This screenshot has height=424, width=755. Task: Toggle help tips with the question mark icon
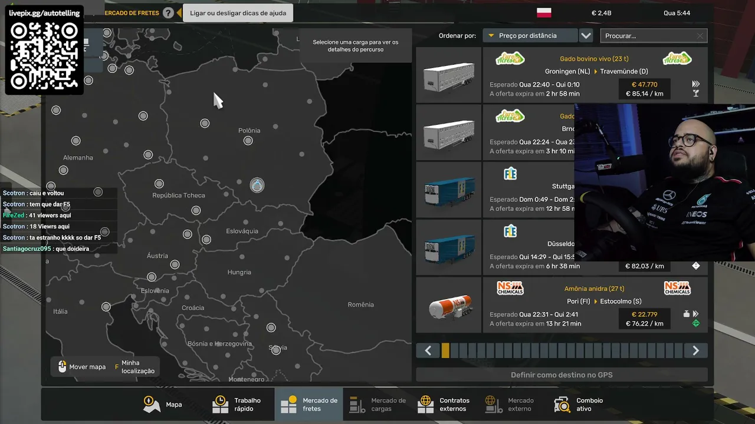point(169,13)
